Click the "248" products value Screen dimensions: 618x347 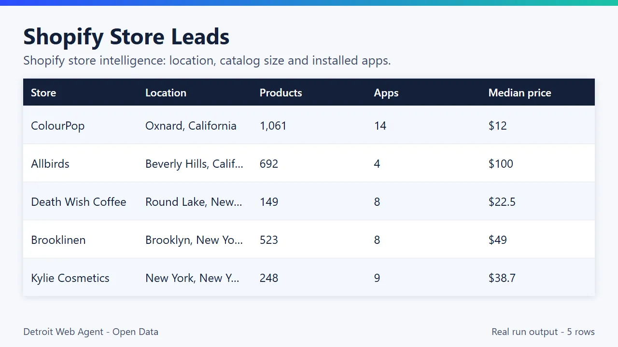(x=269, y=278)
